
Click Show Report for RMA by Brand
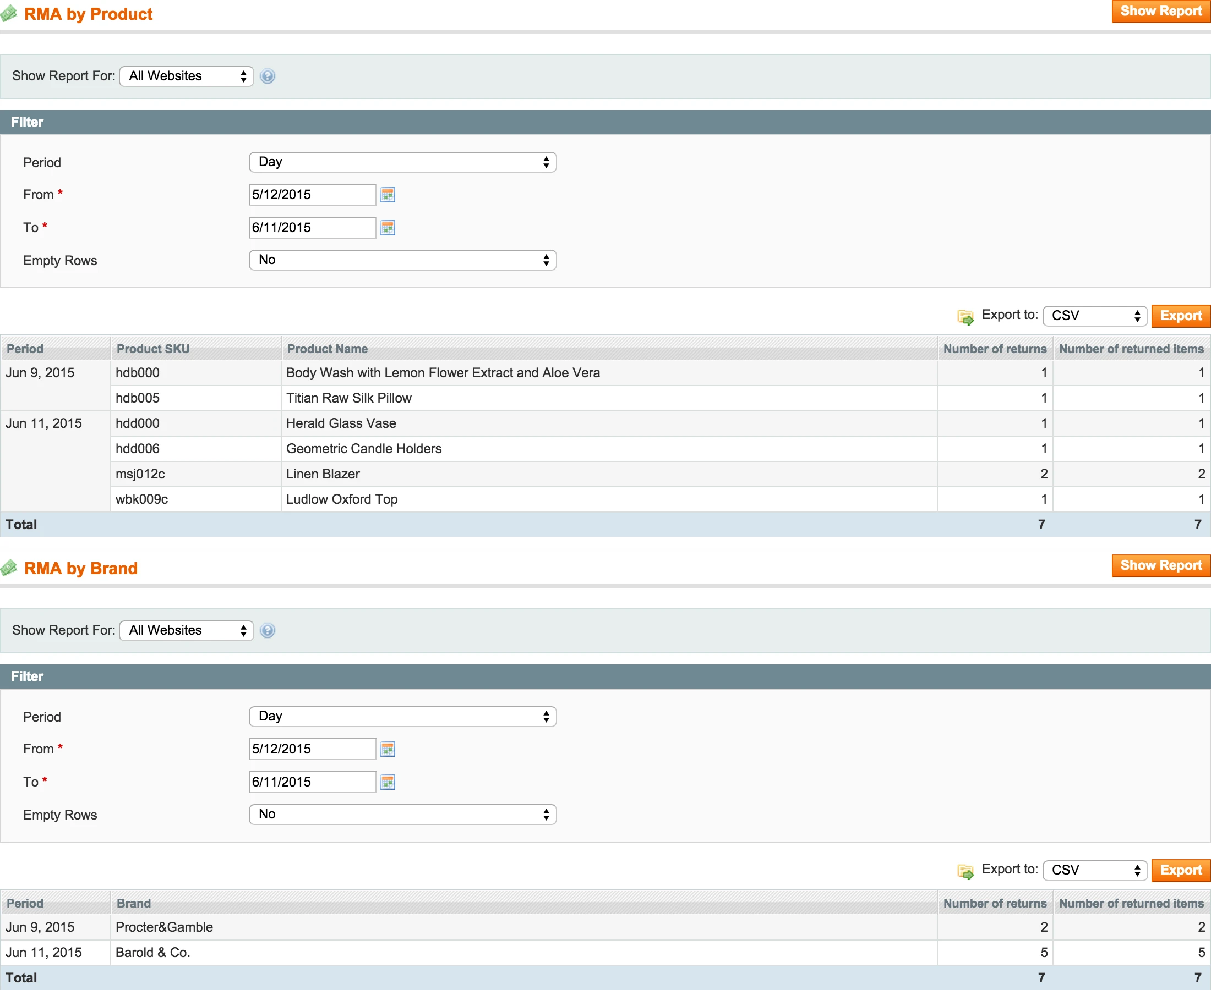pyautogui.click(x=1160, y=565)
